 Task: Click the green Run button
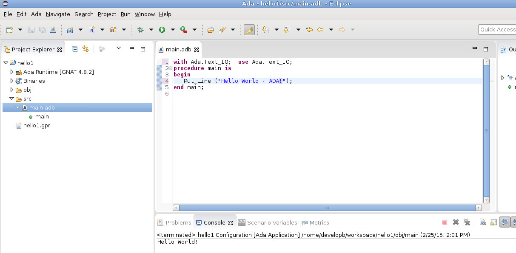[162, 30]
